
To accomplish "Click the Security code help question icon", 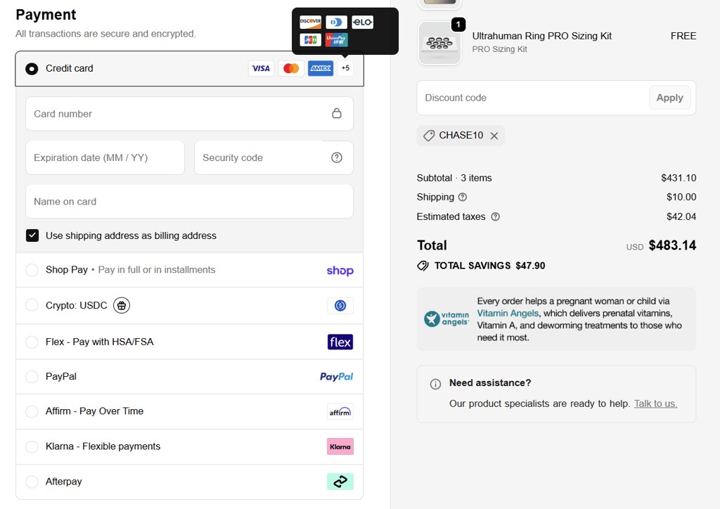I will point(337,157).
